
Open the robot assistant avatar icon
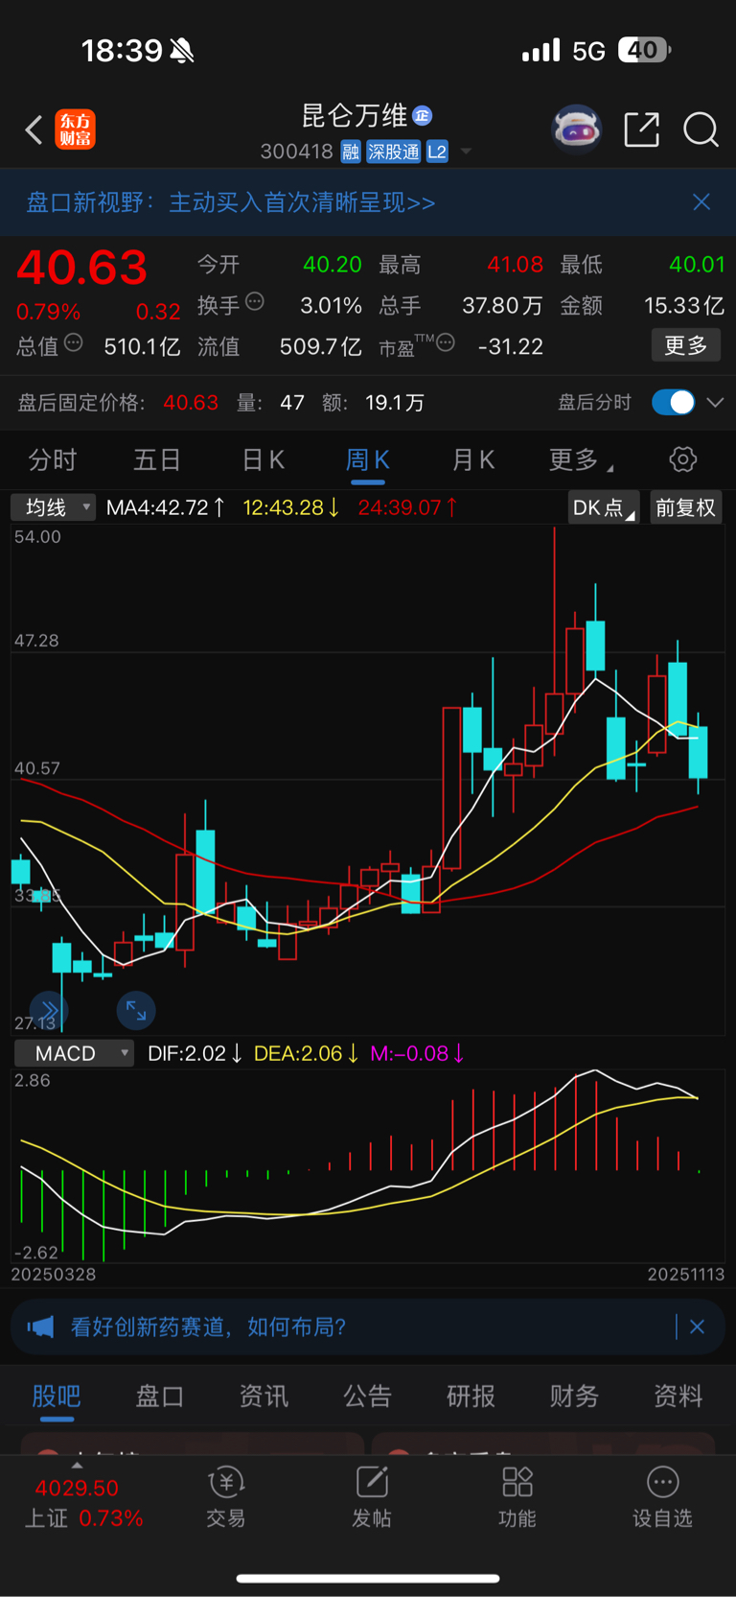(576, 129)
